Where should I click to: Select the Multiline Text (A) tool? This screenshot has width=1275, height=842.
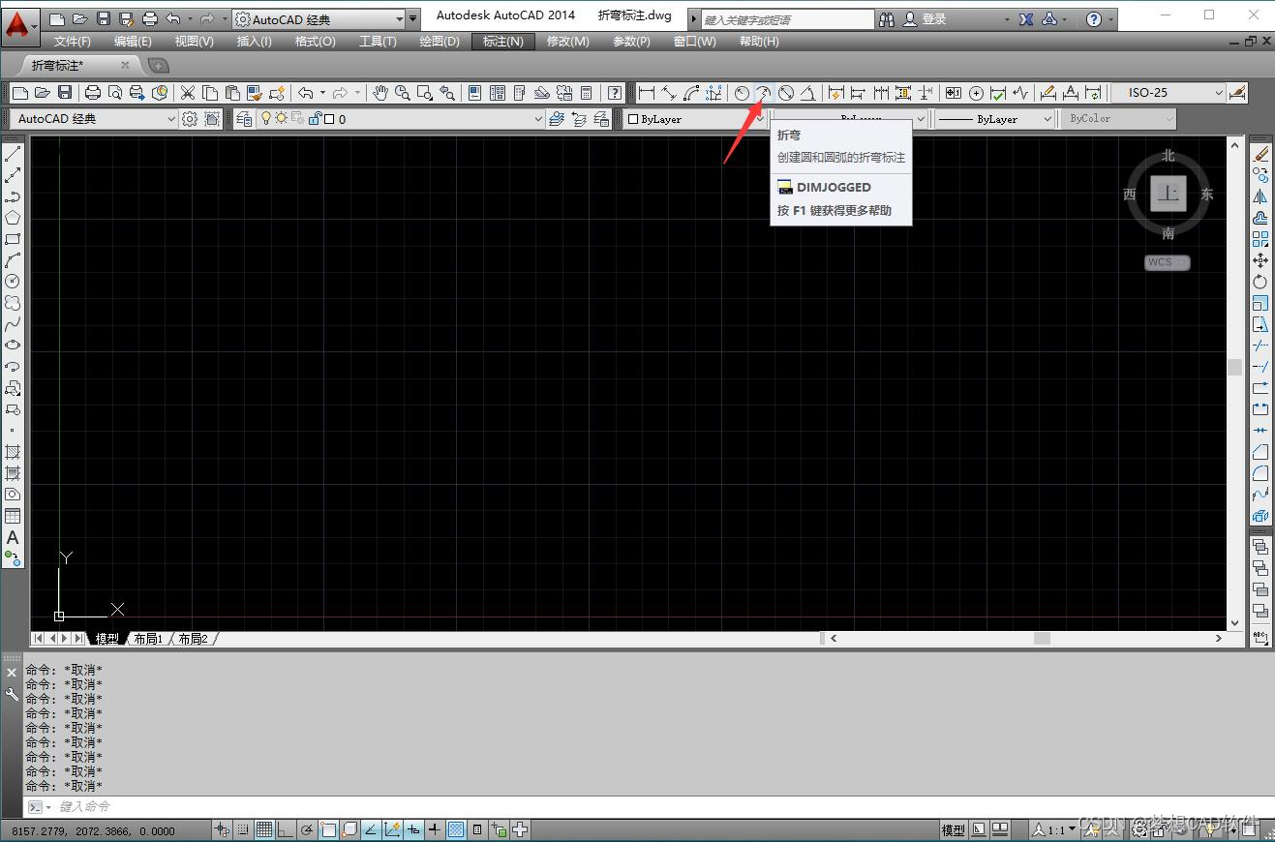(x=13, y=537)
